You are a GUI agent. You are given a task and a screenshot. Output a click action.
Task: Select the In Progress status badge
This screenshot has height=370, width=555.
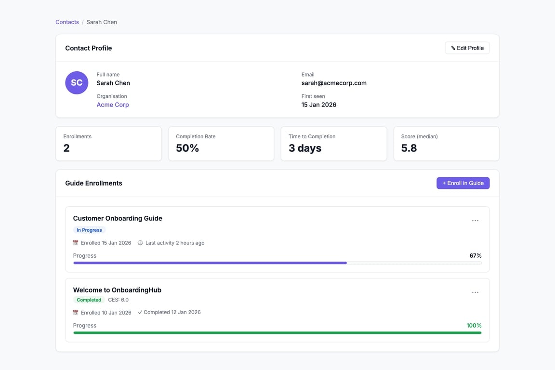[x=89, y=230]
